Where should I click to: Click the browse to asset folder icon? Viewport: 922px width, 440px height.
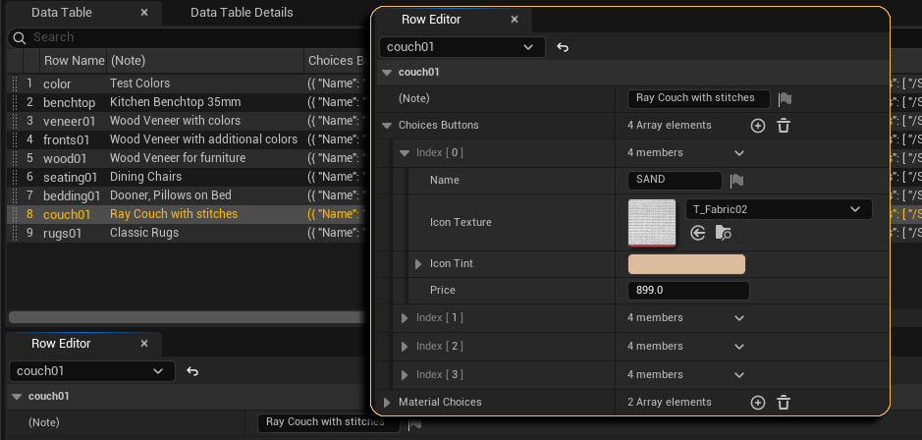point(724,233)
